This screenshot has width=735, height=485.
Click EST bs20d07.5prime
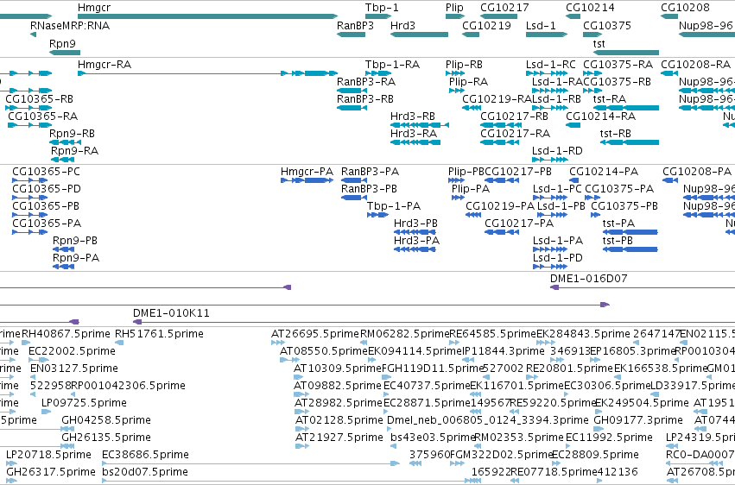[x=292, y=481]
